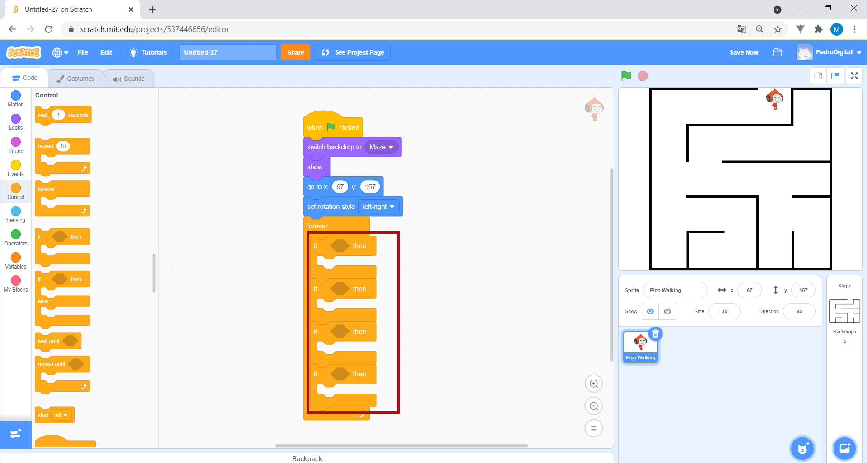Click Choose a Backdrop button
The height and width of the screenshot is (463, 867).
tap(844, 449)
